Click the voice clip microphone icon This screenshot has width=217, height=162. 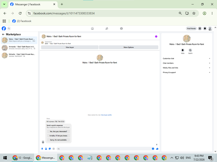42,149
